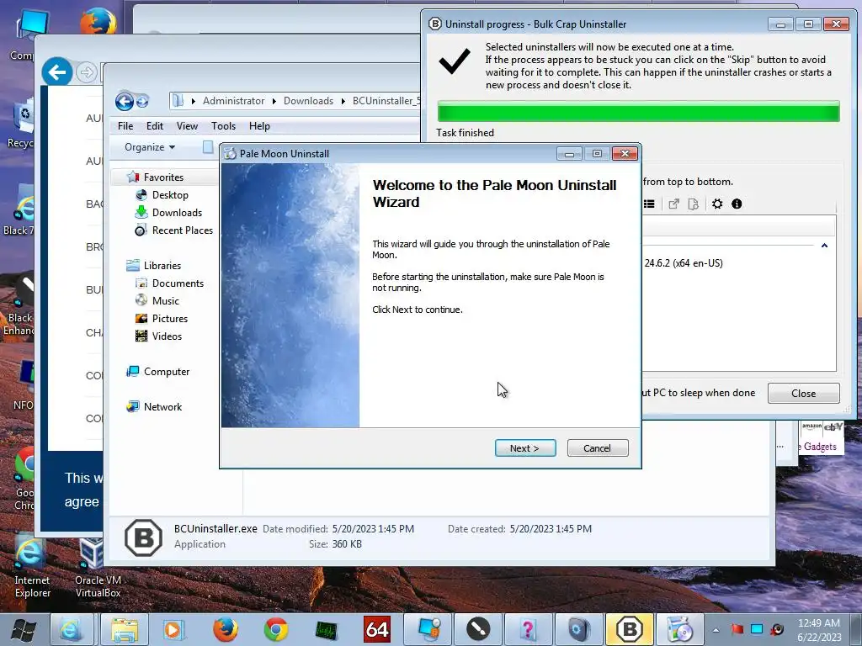Image resolution: width=862 pixels, height=646 pixels.
Task: Open Firefox desktop shortcut
Action: [x=99, y=22]
